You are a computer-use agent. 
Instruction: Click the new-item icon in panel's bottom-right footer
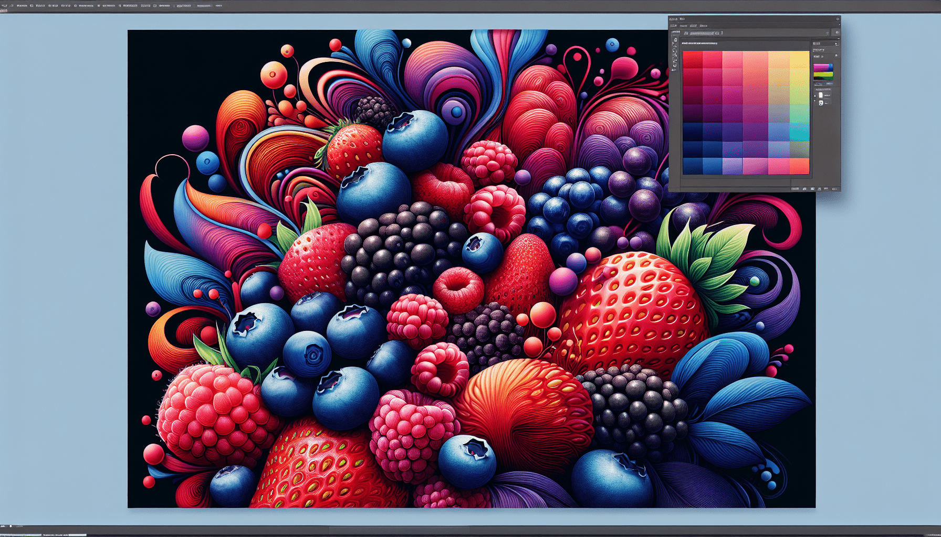tap(819, 189)
